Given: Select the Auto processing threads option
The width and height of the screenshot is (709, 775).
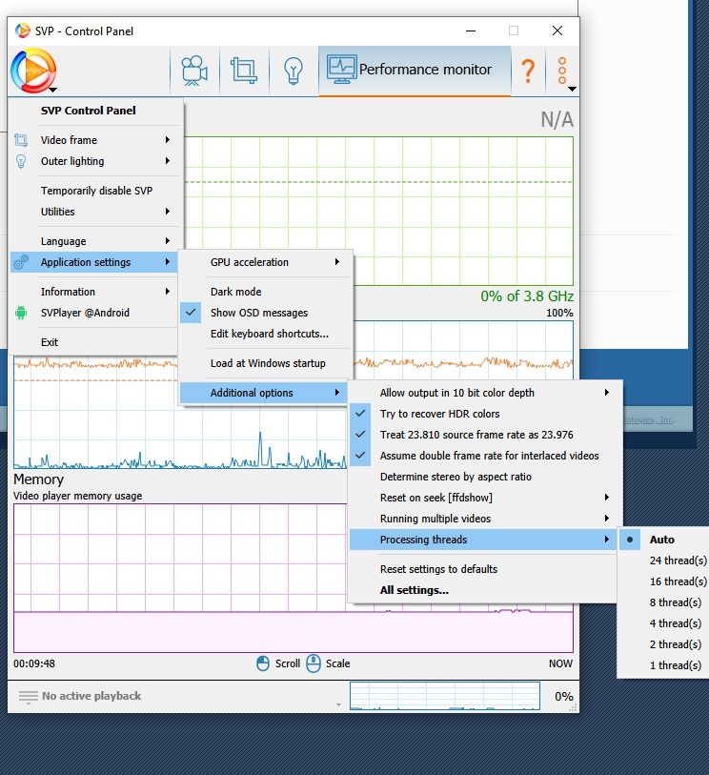Looking at the screenshot, I should [x=661, y=540].
